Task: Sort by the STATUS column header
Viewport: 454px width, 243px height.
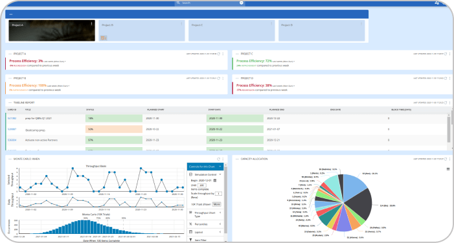Action: (90, 110)
